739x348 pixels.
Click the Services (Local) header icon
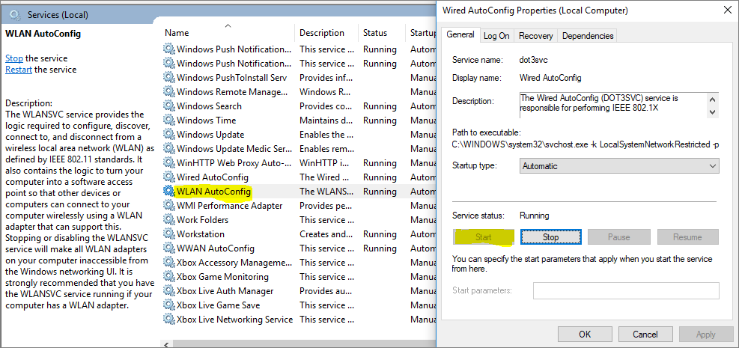(x=16, y=15)
